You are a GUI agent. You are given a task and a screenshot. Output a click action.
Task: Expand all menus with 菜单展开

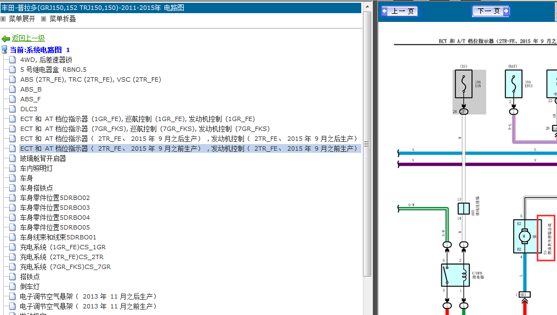pos(22,19)
